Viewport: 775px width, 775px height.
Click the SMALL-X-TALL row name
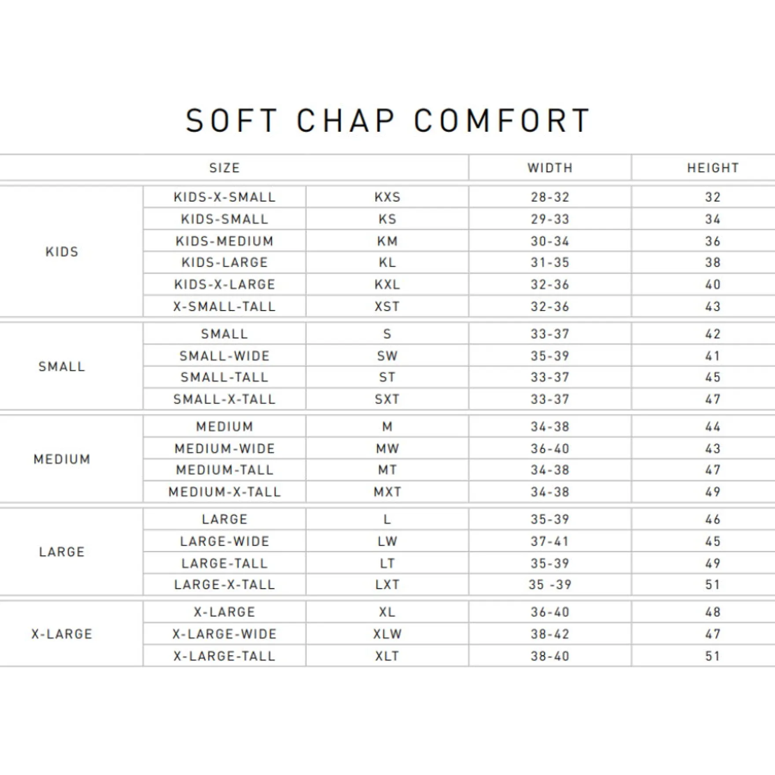coord(225,399)
